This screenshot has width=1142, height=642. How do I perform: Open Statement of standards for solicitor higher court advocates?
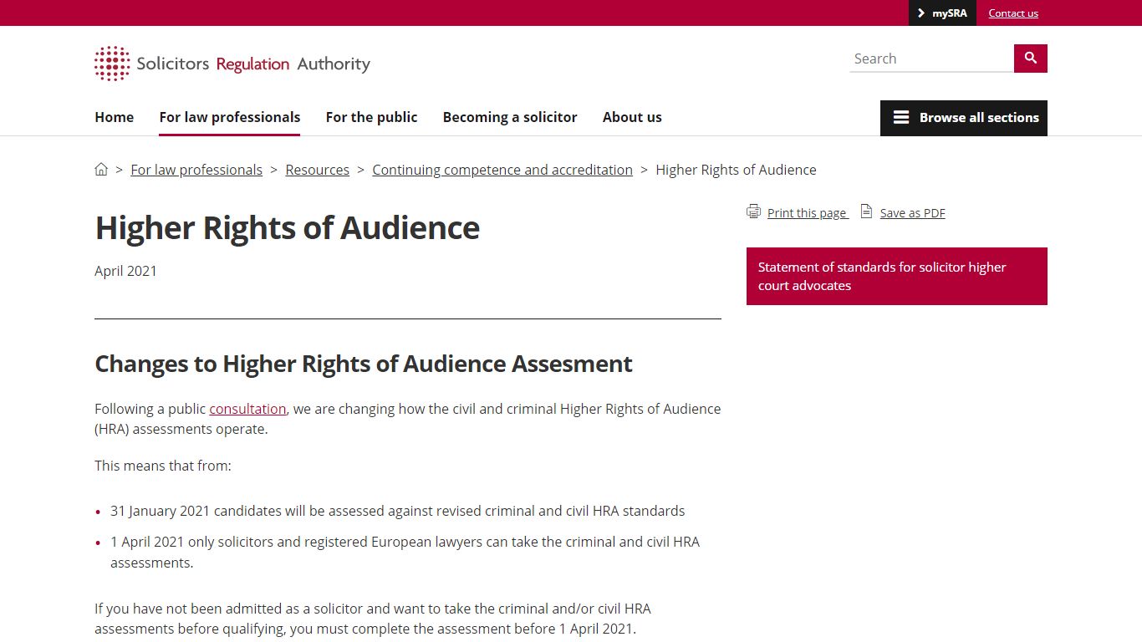click(x=897, y=276)
